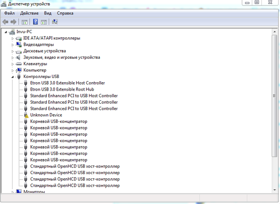Viewport: 280px width, 204px height.
Task: Select the Корневой USB-концентратор row right below Unknown Device
Action: click(59, 121)
